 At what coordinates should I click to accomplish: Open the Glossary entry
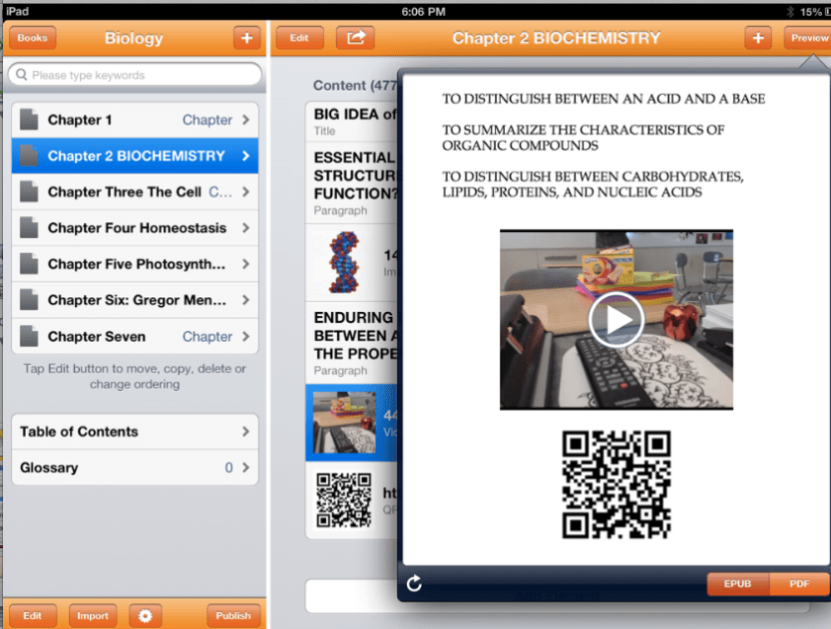coord(135,467)
